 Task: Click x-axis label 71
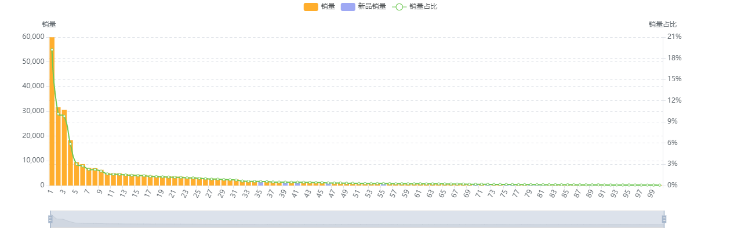[x=479, y=193]
